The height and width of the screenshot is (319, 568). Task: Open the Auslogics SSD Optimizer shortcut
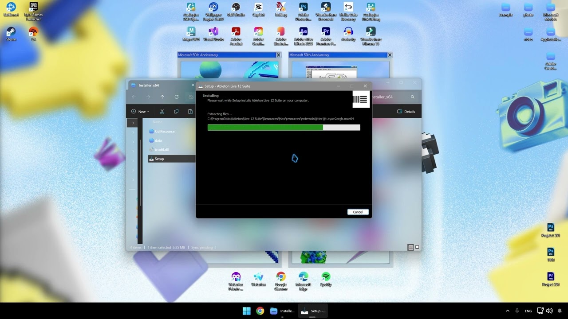tap(191, 12)
